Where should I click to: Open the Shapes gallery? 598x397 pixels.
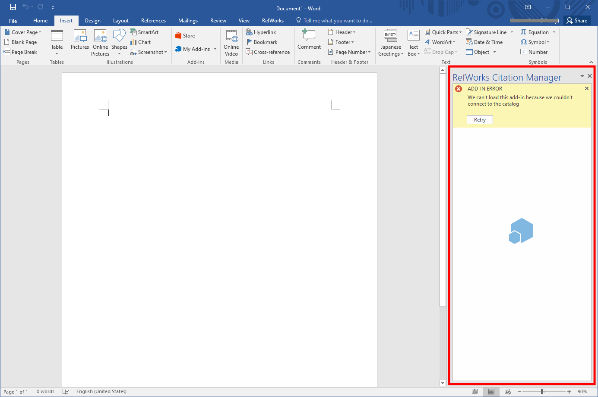(119, 42)
